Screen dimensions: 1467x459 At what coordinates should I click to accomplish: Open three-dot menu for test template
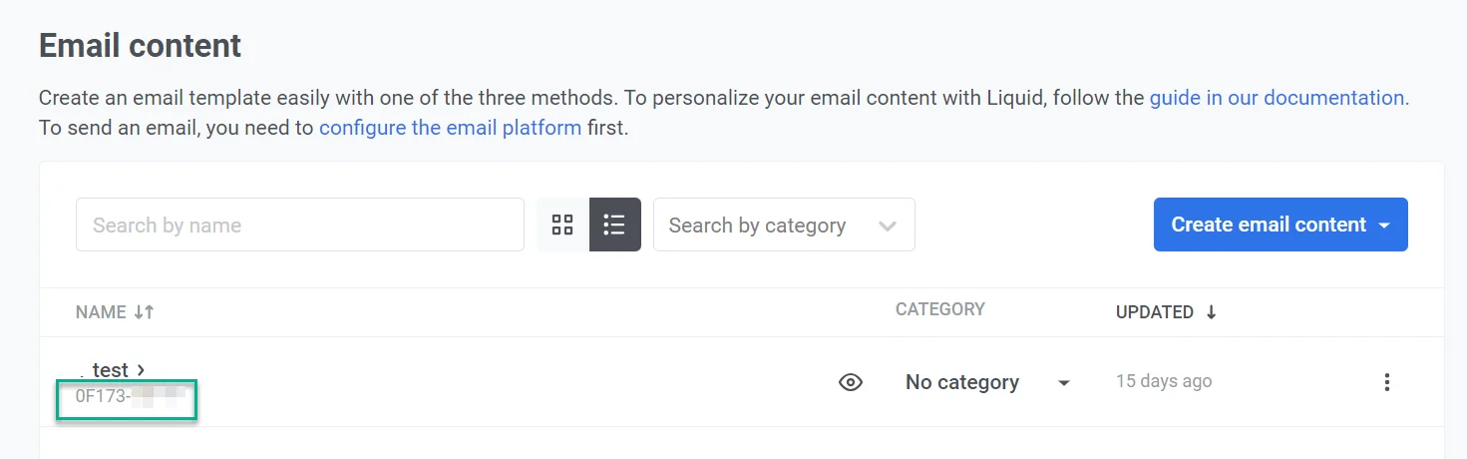[1386, 382]
